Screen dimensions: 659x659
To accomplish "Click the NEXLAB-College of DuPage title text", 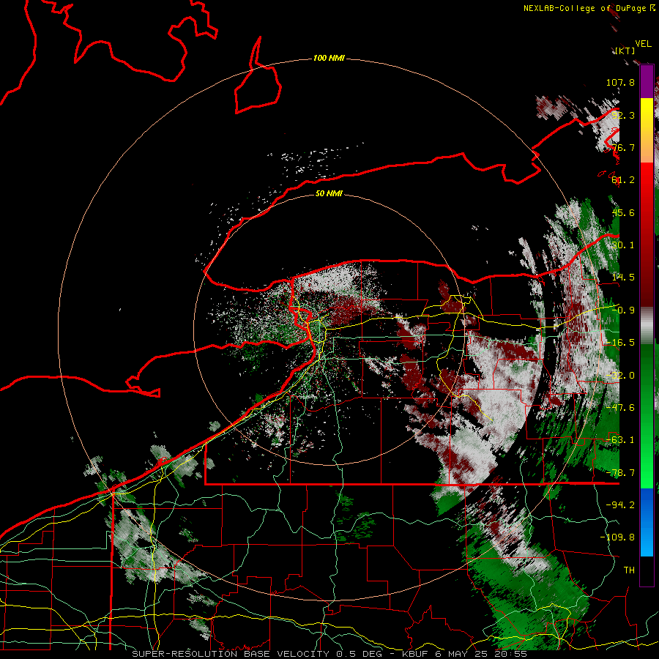I will (589, 8).
